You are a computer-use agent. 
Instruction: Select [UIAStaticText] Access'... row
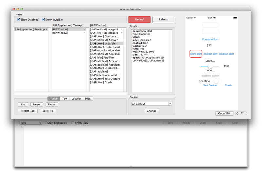click(107, 61)
